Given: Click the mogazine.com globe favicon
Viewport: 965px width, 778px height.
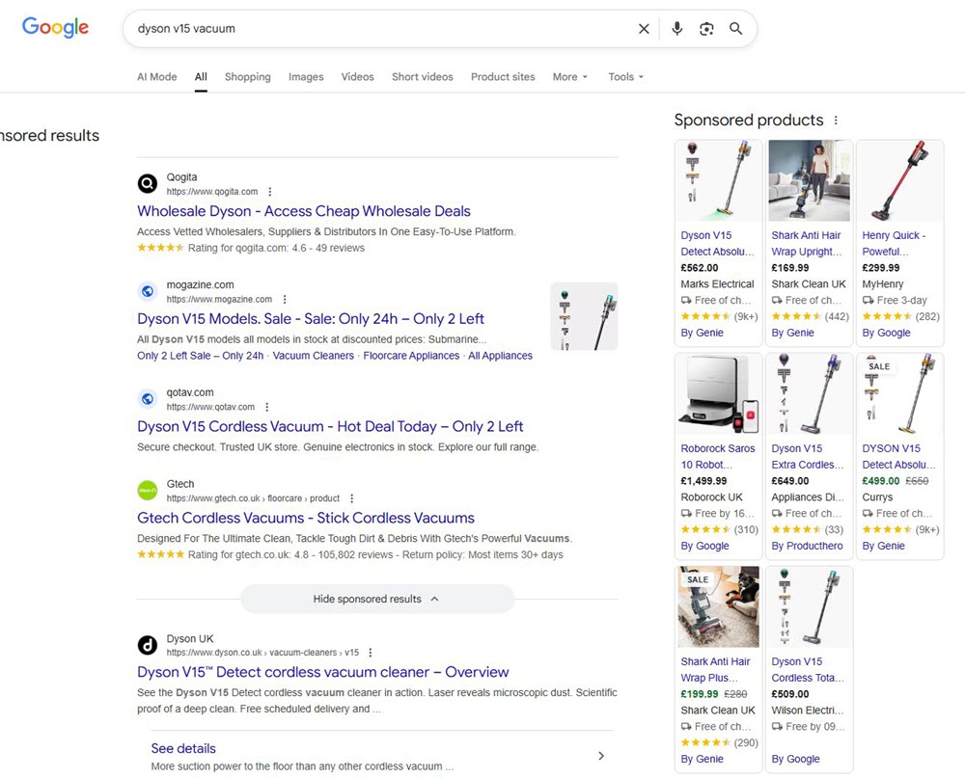Looking at the screenshot, I should 147,291.
